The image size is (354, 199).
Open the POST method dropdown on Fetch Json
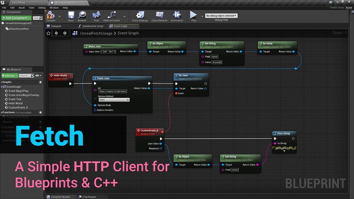[114, 99]
